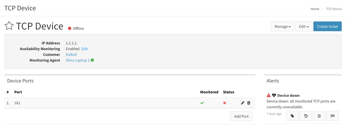This screenshot has height=128, width=346.
Task: Click the tag icon on the Device down alert
Action: pyautogui.click(x=292, y=116)
